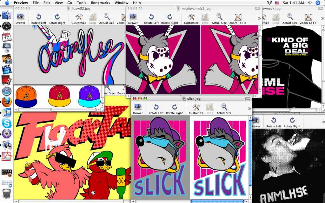Open the Bookmarks menu
This screenshot has height=203, width=325.
(x=101, y=3)
